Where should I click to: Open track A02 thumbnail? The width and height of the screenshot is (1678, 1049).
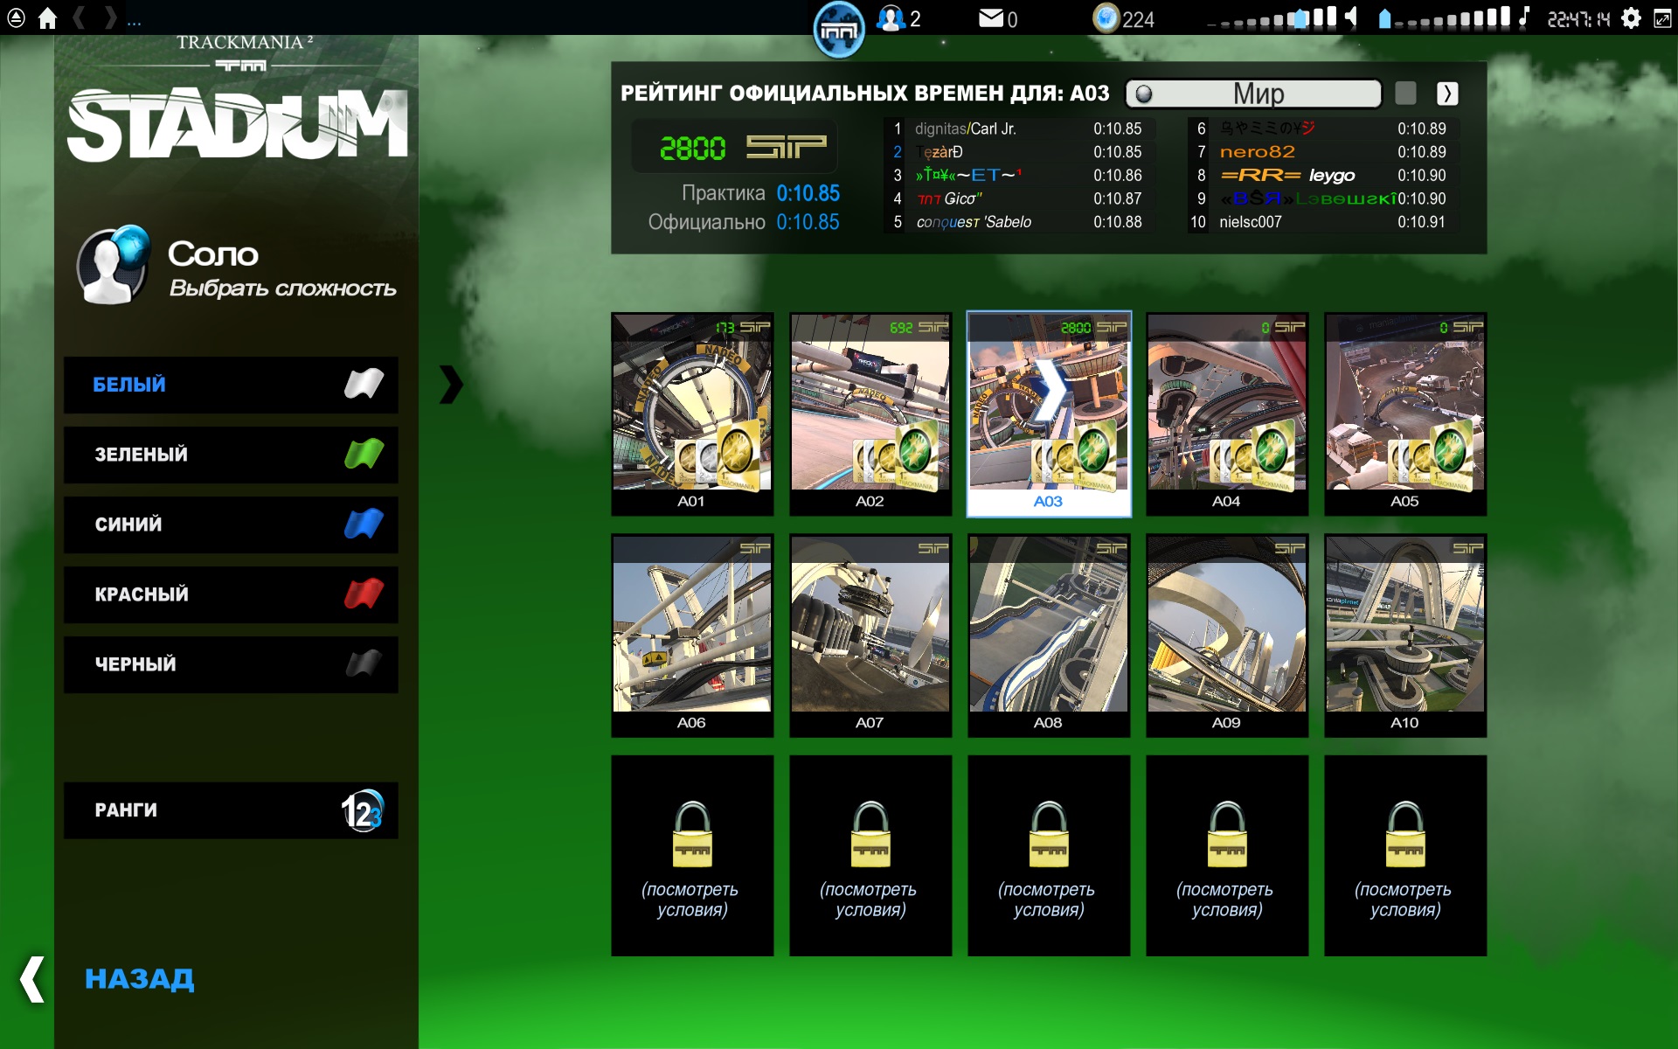pos(870,413)
